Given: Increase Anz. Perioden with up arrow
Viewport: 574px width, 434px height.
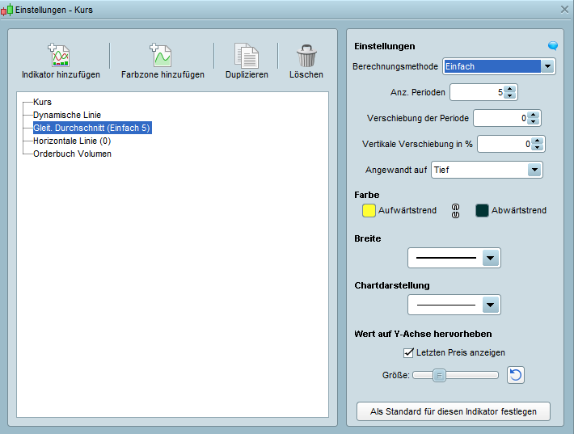Looking at the screenshot, I should [x=510, y=89].
